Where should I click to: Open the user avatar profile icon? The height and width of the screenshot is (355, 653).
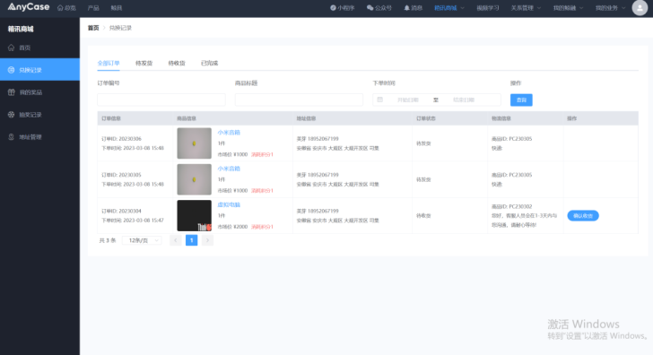tap(640, 8)
